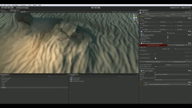
Task: Expand Desert Scene folder in Project
Action: [70, 78]
